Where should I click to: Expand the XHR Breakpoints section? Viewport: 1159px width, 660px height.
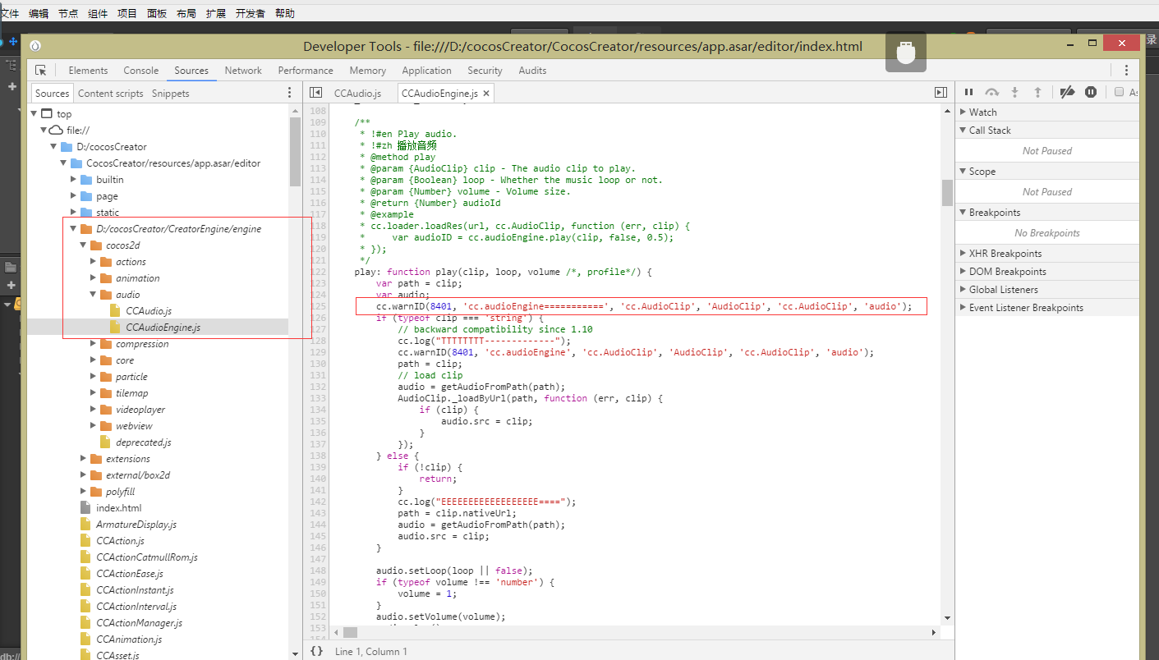964,254
